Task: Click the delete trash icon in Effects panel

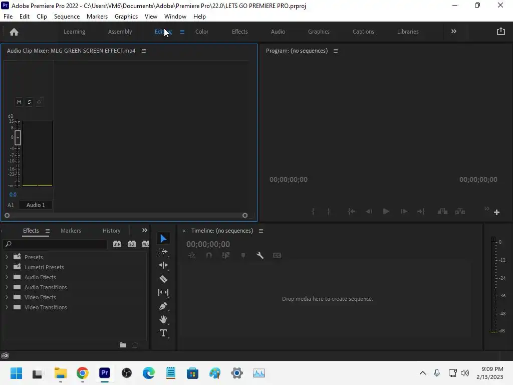Action: [135, 345]
